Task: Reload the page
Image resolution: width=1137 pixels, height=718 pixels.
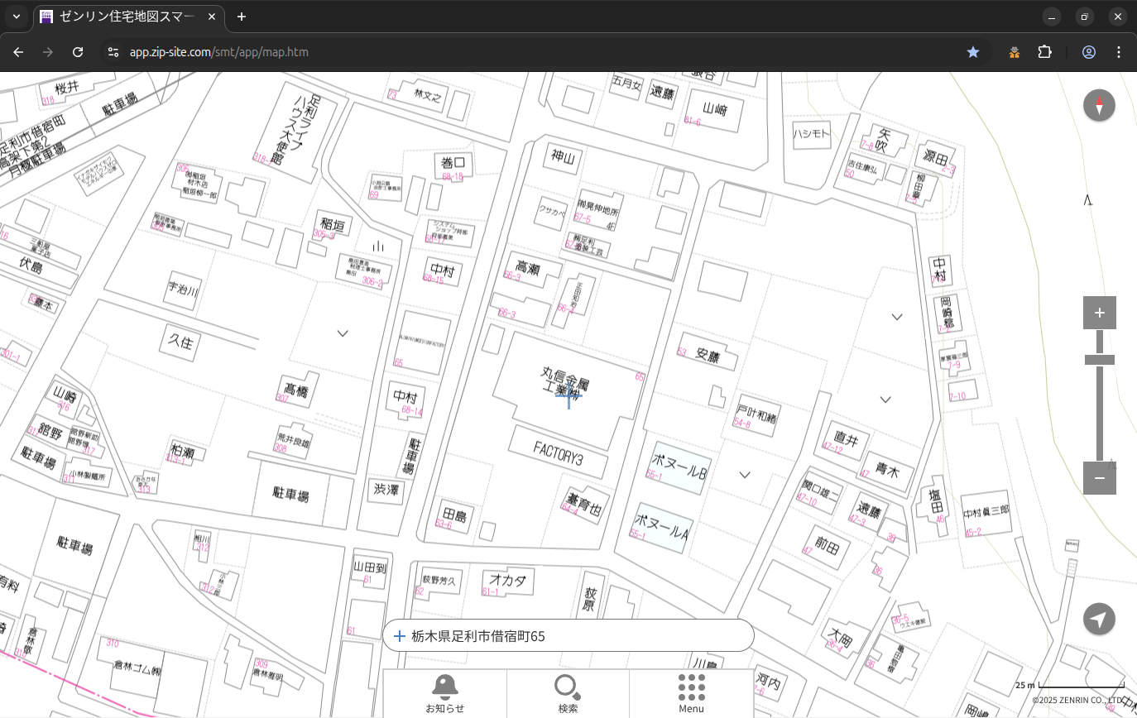Action: click(x=78, y=52)
